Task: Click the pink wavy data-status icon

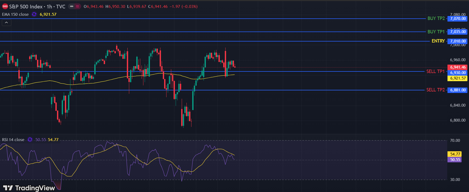Action: tap(77, 7)
